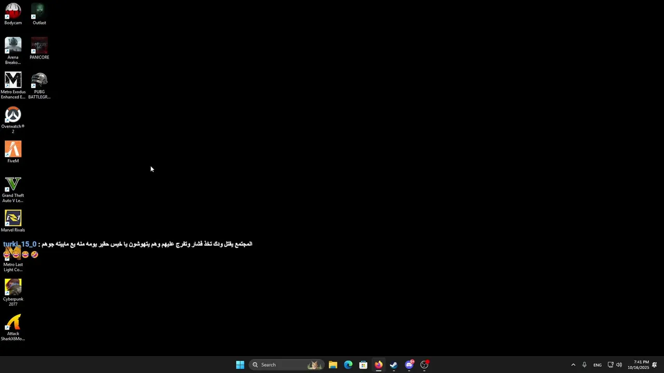Image resolution: width=664 pixels, height=373 pixels.
Task: Select the FiveM desktop shortcut
Action: 13,152
